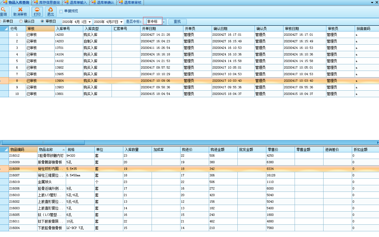Click 入库单号 14104 cell

pos(69,54)
